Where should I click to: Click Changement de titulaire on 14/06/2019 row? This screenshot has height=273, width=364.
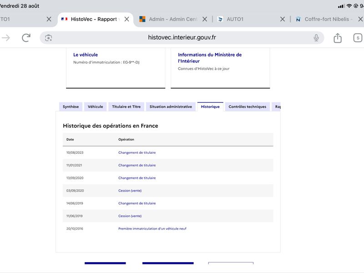(137, 203)
